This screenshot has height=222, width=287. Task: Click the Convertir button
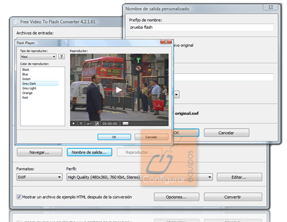(x=233, y=197)
